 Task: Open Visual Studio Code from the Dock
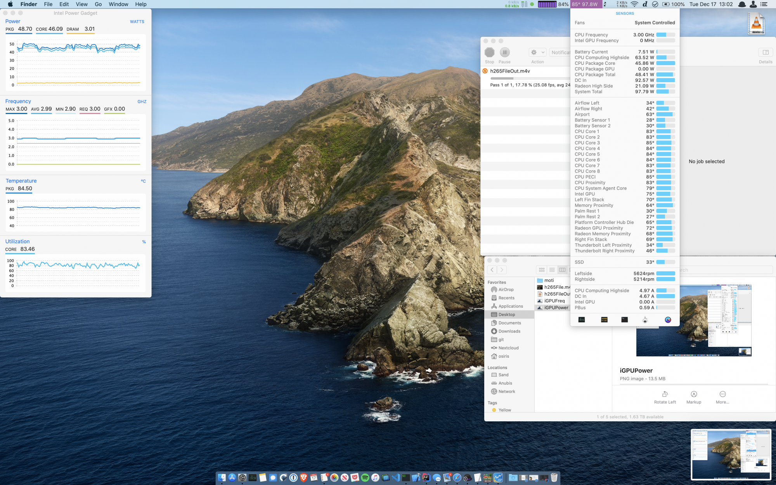coord(396,478)
